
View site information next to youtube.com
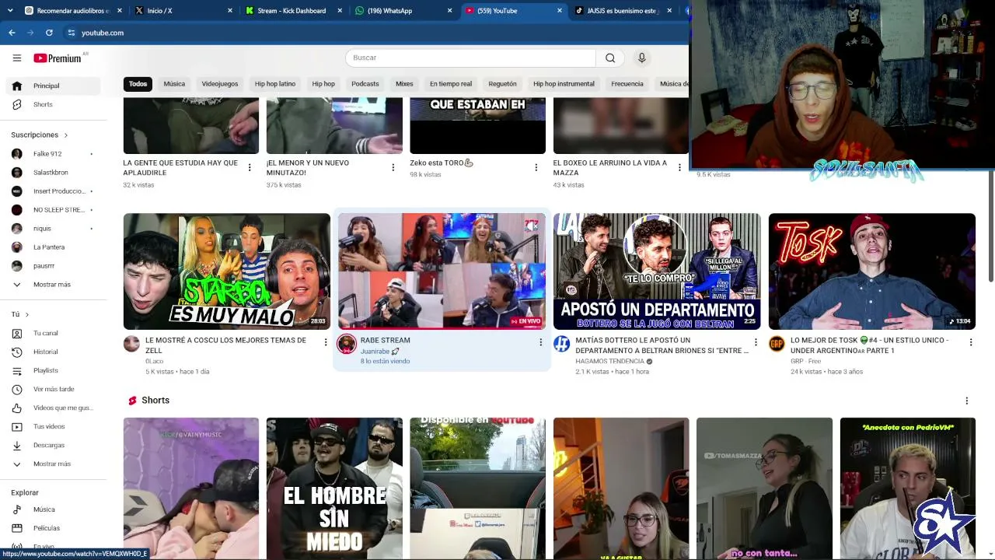click(72, 33)
